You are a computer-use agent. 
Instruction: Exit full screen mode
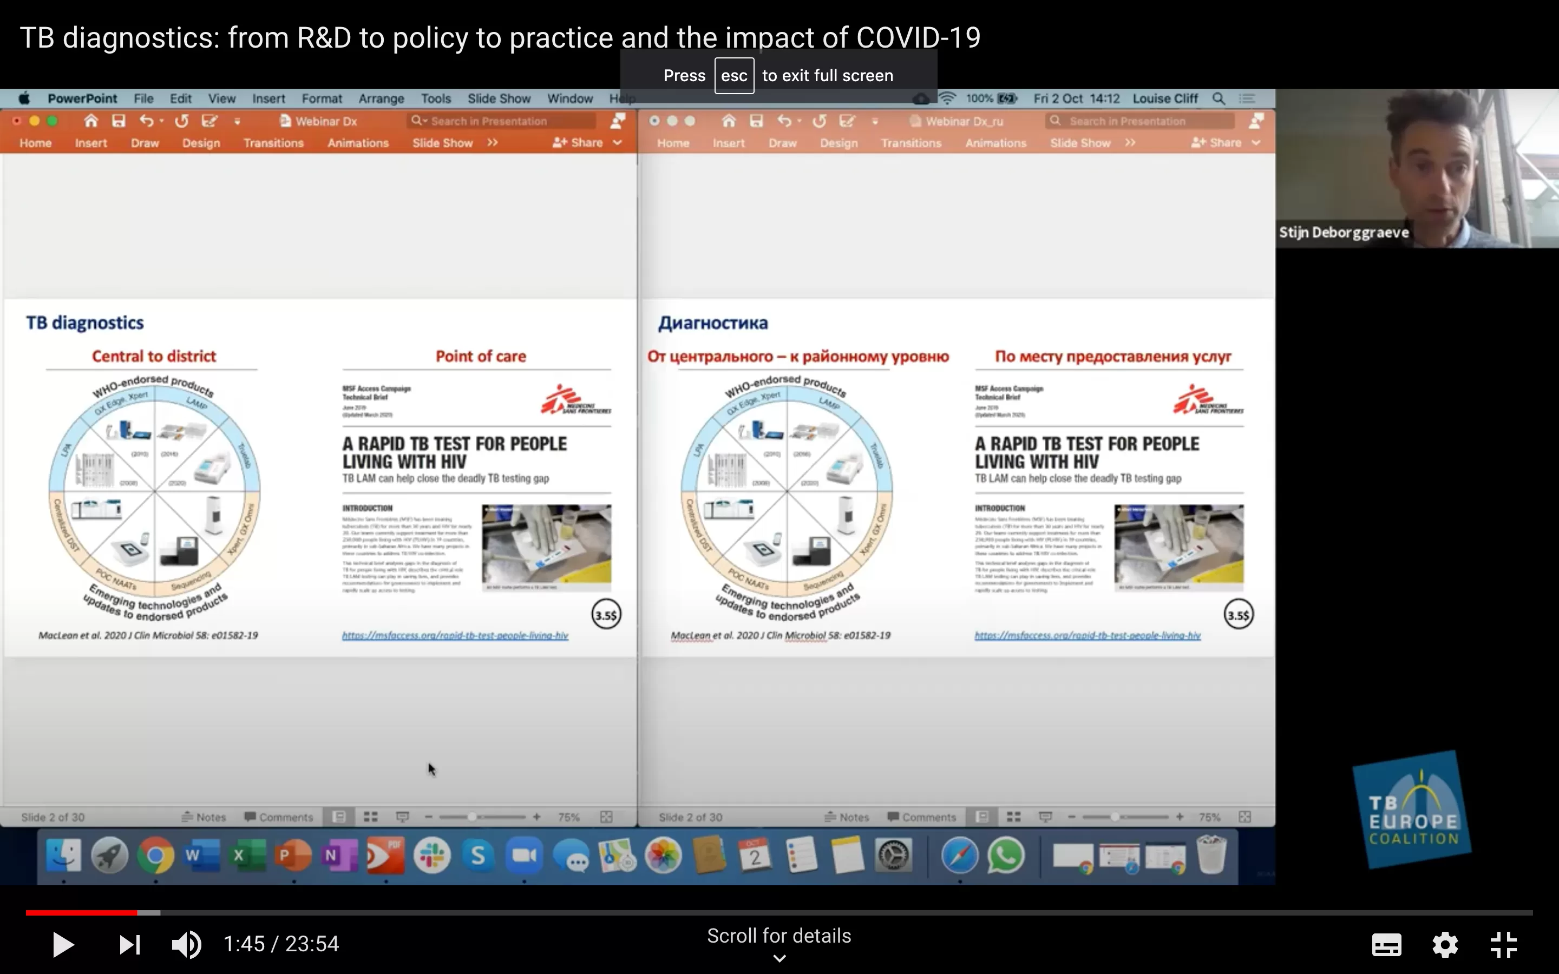[x=1504, y=944]
